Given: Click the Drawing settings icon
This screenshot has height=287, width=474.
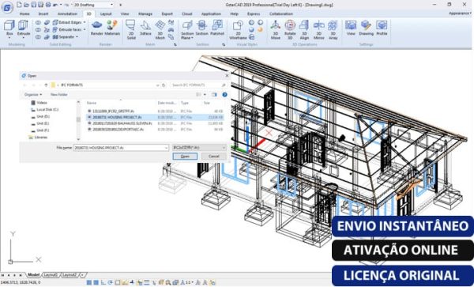Looking at the screenshot, I should point(366,25).
